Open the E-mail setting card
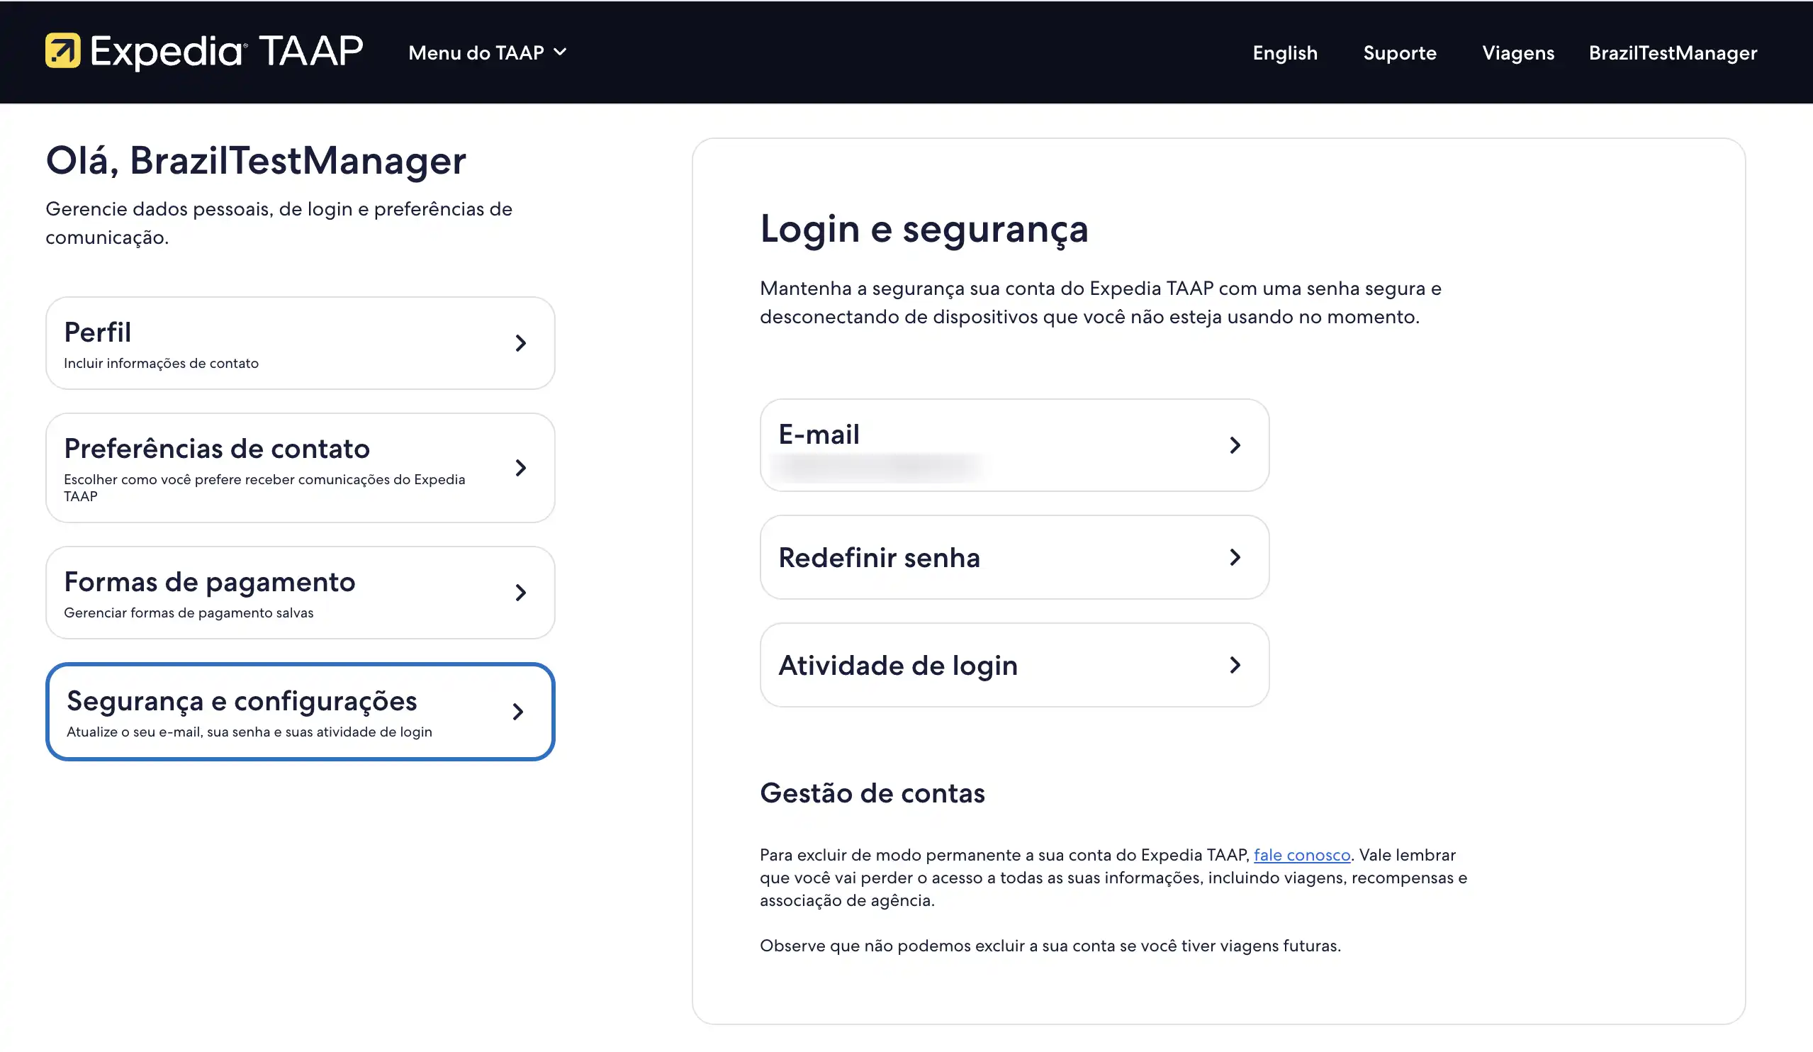This screenshot has height=1052, width=1813. pos(1014,445)
